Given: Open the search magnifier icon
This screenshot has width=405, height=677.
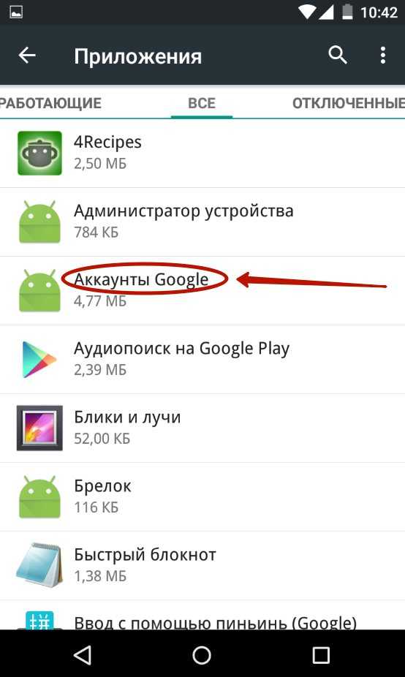Looking at the screenshot, I should tap(337, 56).
